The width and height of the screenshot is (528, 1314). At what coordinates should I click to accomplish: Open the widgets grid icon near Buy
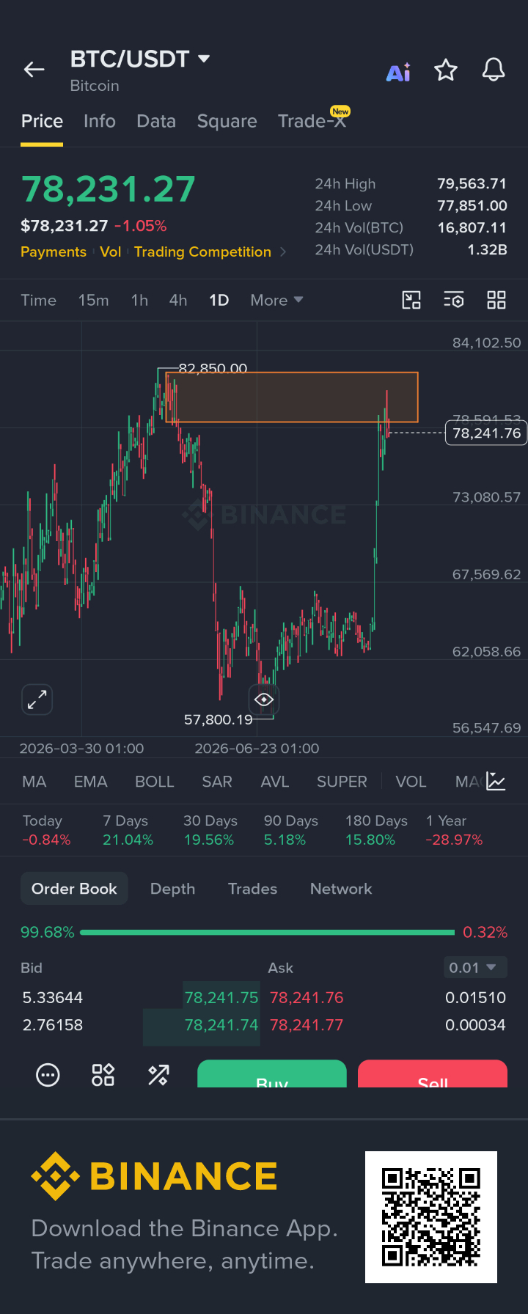click(x=103, y=1075)
